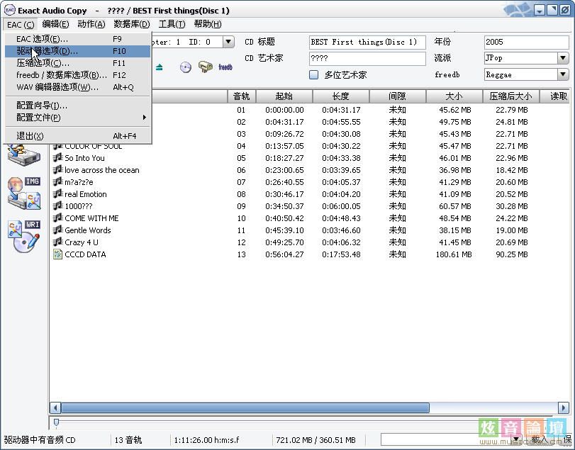Image resolution: width=575 pixels, height=450 pixels.
Task: Click the horizontal scrollbar left arrow
Action: pos(55,407)
